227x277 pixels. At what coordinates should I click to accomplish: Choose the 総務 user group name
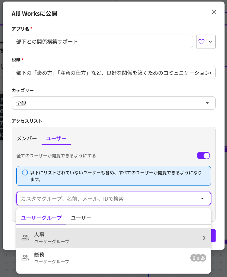[x=39, y=255]
